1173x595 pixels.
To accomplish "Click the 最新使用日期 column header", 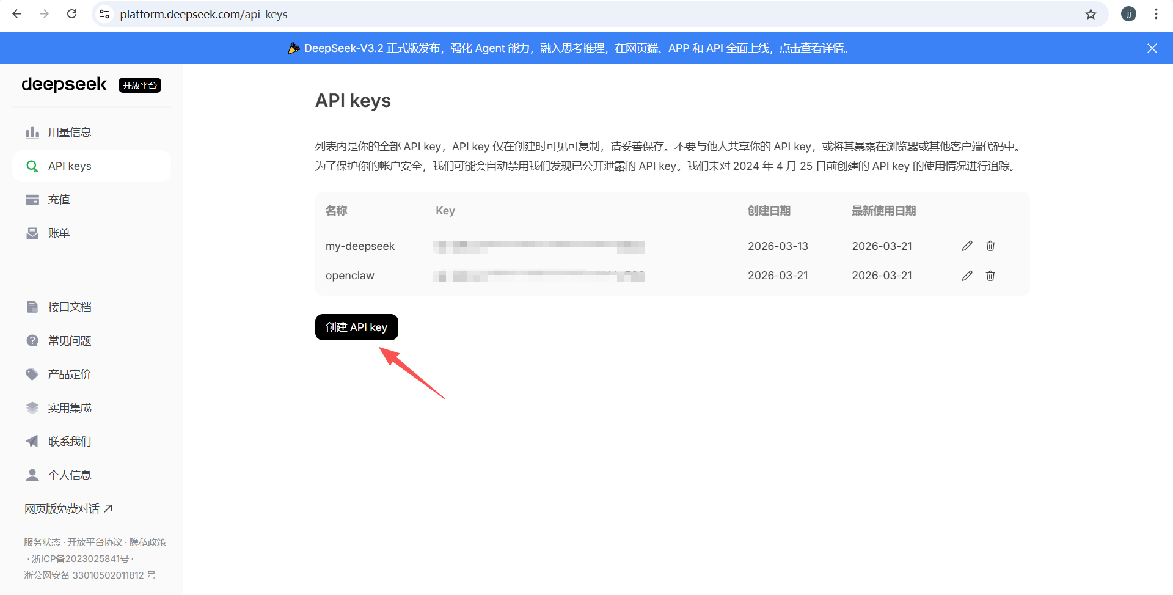I will 884,211.
